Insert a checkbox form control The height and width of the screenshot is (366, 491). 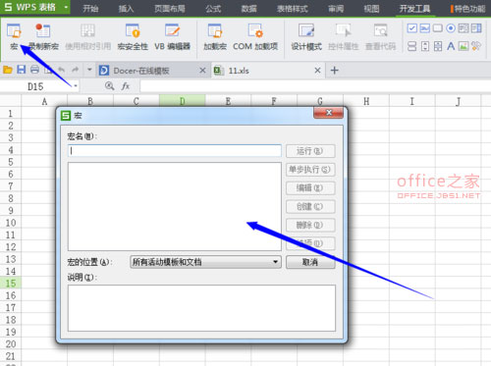(x=411, y=28)
